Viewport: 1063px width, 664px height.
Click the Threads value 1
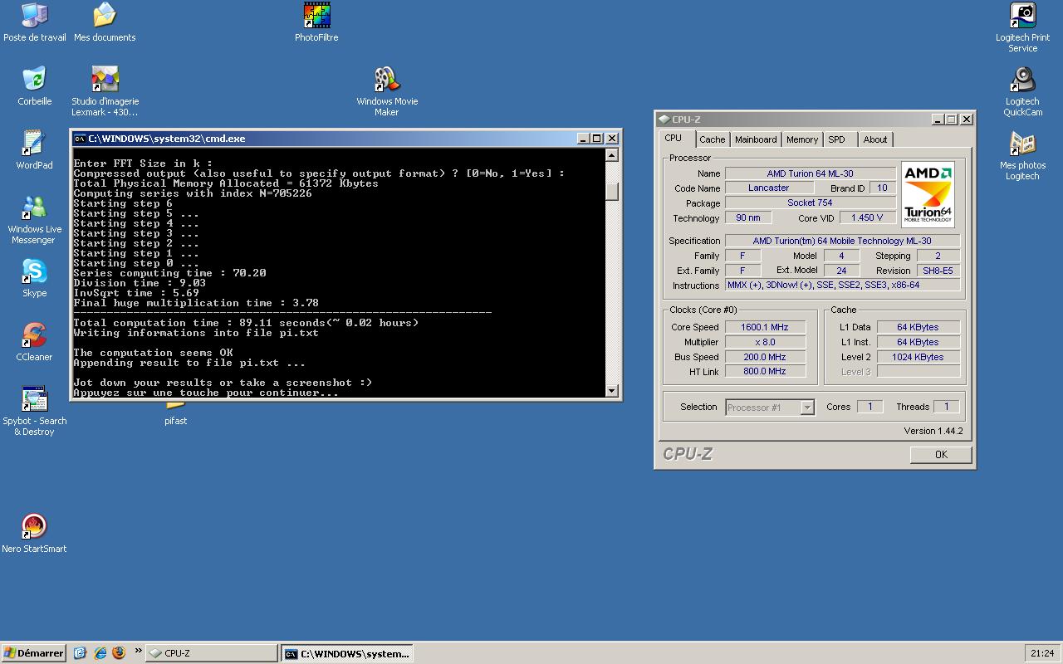[x=945, y=407]
